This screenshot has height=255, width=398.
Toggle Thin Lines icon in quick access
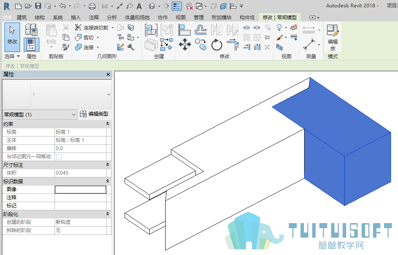[176, 6]
